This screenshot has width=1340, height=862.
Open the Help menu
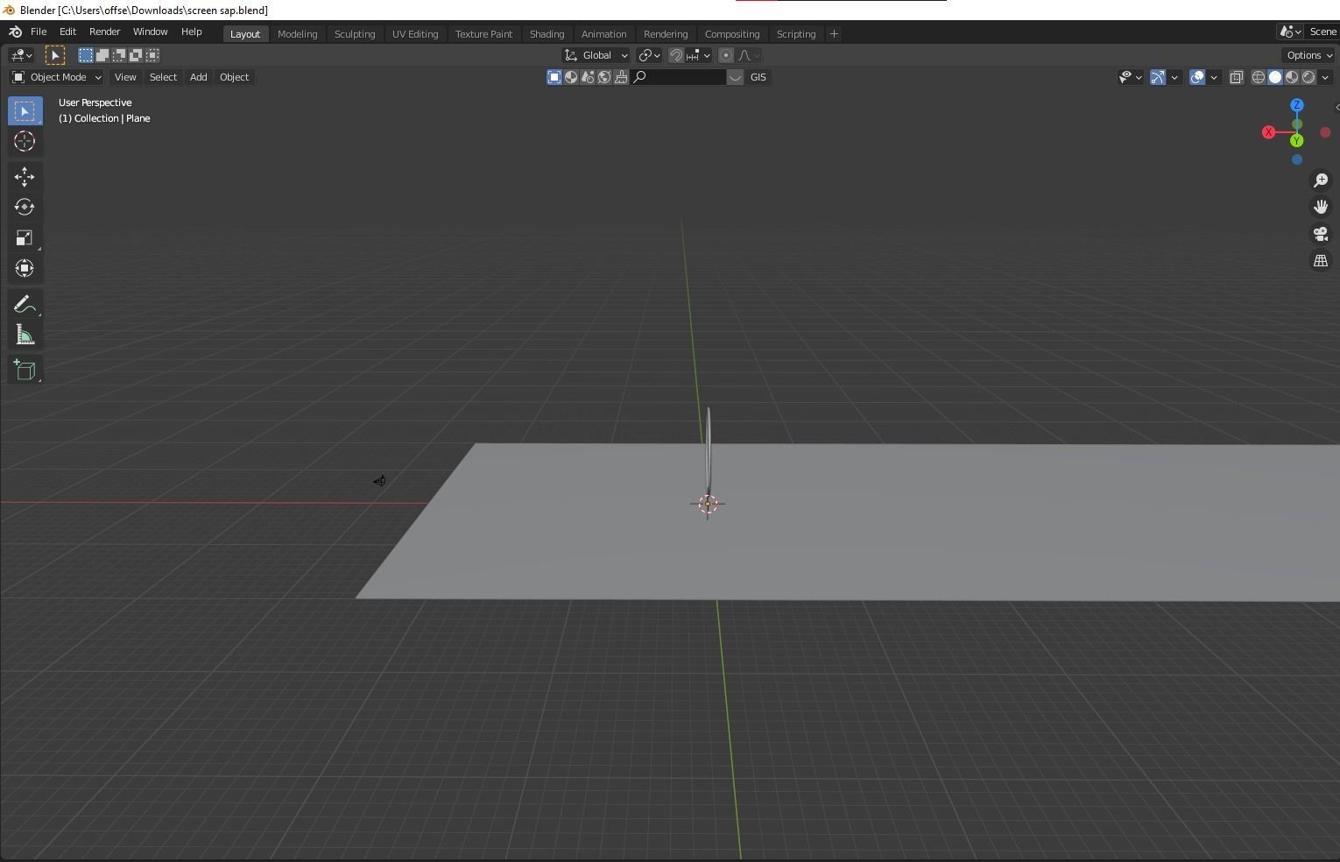191,32
